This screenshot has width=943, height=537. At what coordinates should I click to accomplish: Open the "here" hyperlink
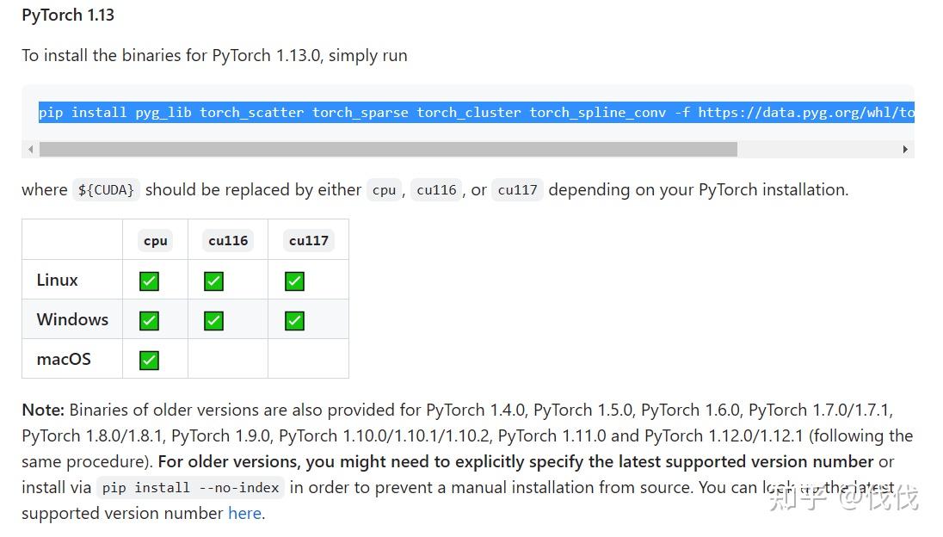[x=244, y=513]
